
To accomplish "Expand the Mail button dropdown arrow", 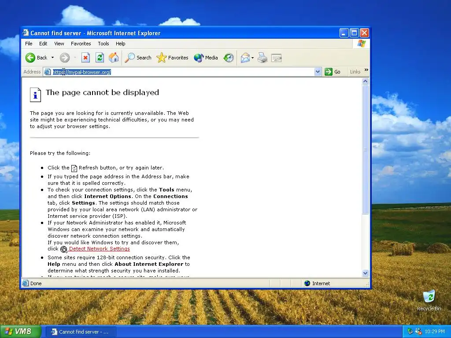I will 252,58.
